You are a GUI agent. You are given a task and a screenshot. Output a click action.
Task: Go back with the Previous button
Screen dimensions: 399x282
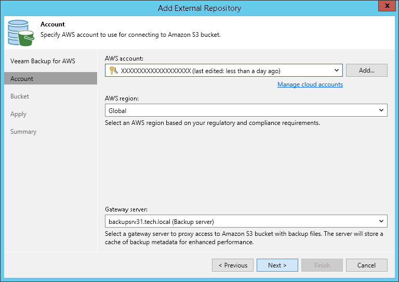pyautogui.click(x=233, y=265)
